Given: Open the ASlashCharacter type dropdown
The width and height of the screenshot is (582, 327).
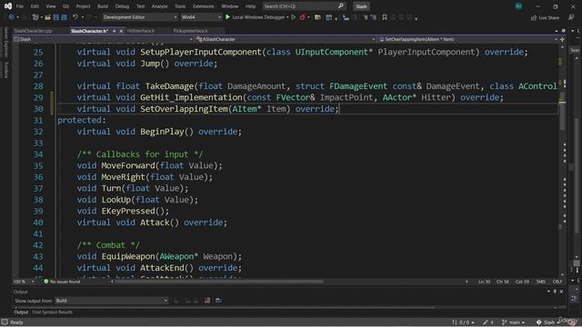Looking at the screenshot, I should click(x=286, y=39).
